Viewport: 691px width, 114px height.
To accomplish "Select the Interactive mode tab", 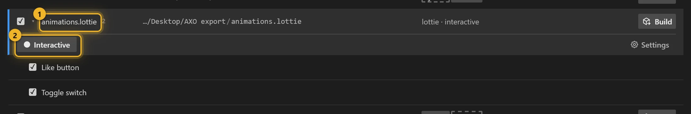I will [x=47, y=45].
